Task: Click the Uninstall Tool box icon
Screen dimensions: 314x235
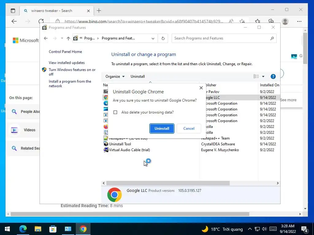Action: click(106, 144)
